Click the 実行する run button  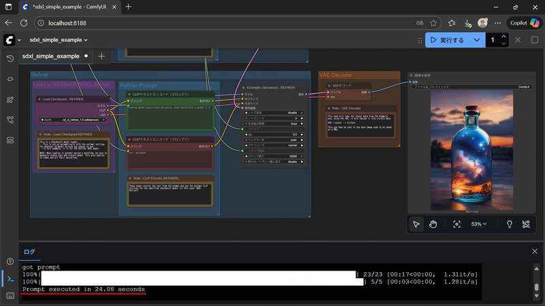447,40
